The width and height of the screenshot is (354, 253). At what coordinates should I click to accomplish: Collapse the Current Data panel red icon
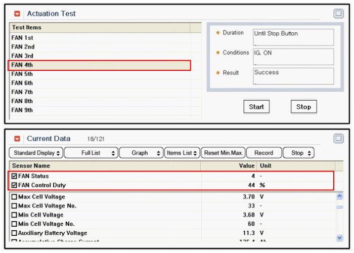click(17, 139)
